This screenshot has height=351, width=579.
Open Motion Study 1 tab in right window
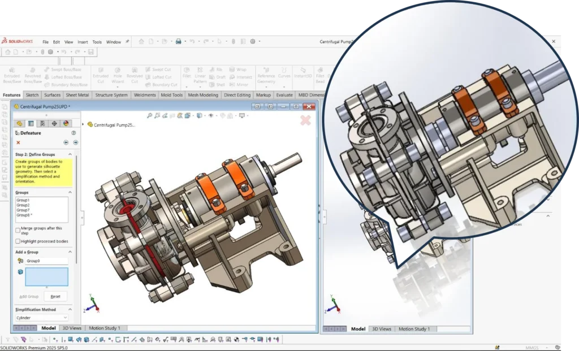[x=414, y=329]
